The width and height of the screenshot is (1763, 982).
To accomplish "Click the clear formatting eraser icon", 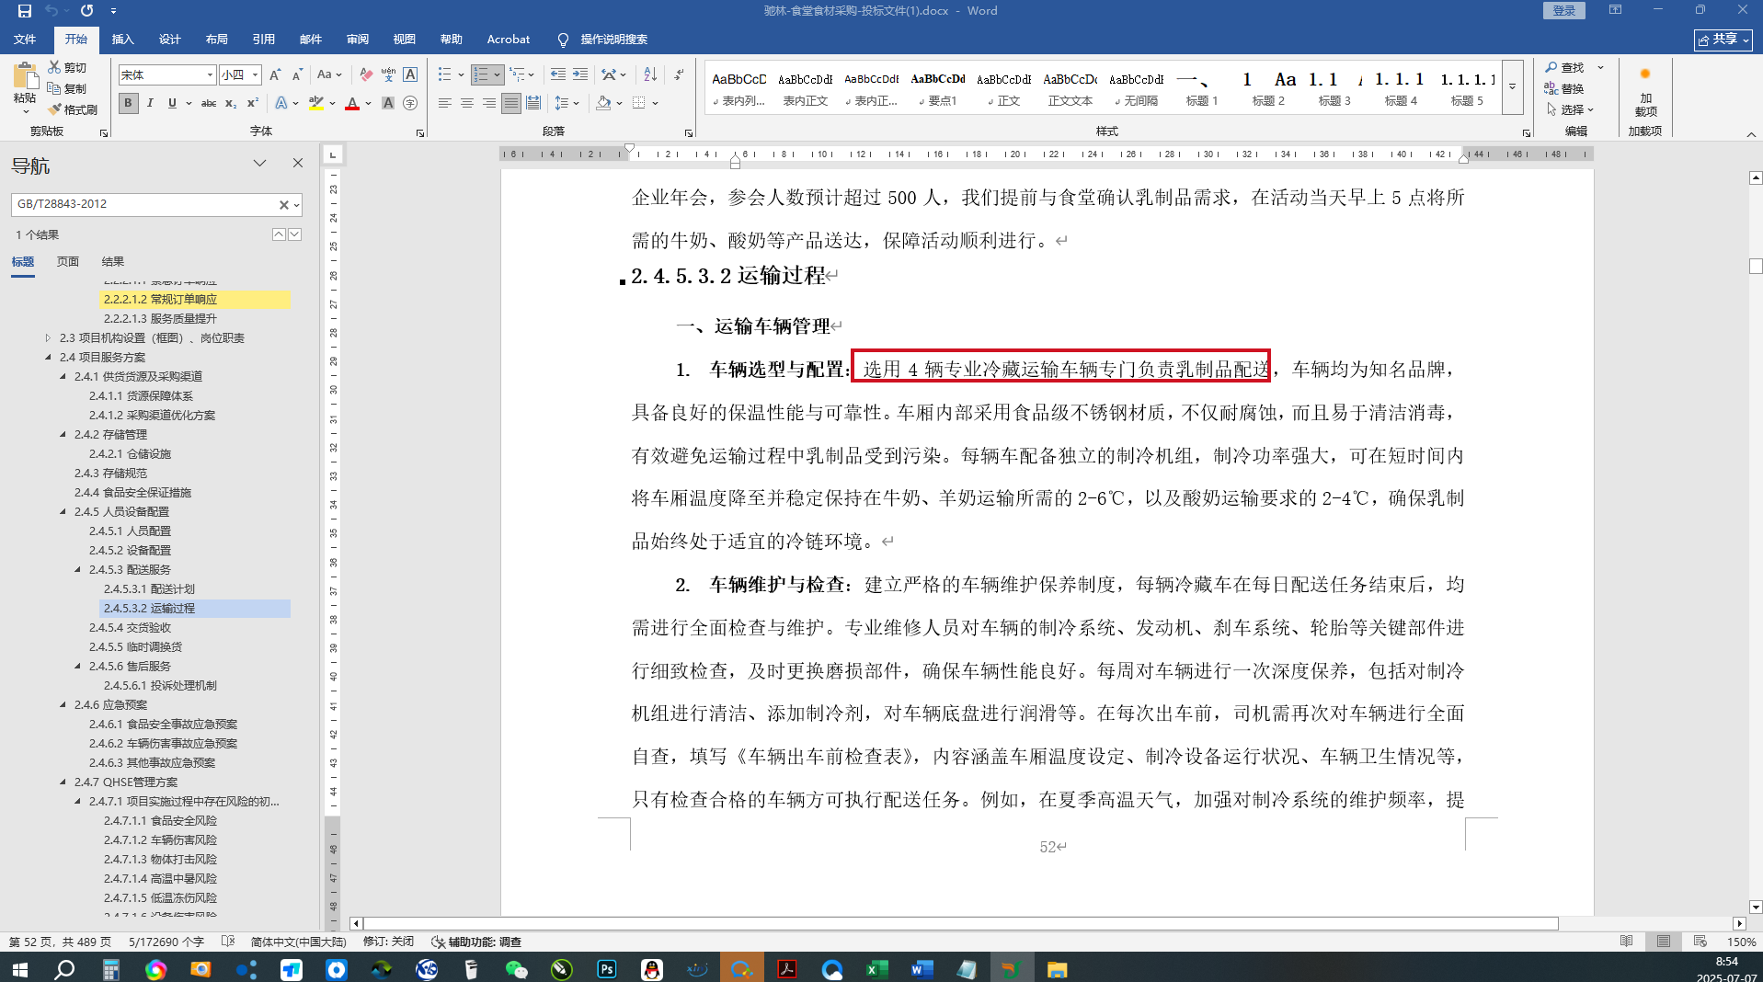I will pyautogui.click(x=366, y=74).
